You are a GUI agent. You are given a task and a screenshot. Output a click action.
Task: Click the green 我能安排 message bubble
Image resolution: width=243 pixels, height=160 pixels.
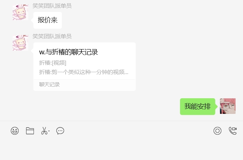pyautogui.click(x=198, y=106)
